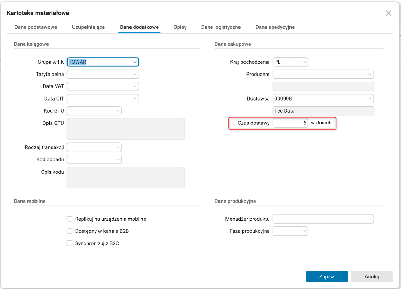This screenshot has height=289, width=401.
Task: Open the Data VAT dropdown
Action: click(x=135, y=86)
